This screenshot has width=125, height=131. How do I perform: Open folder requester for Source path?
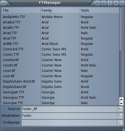(x=120, y=109)
